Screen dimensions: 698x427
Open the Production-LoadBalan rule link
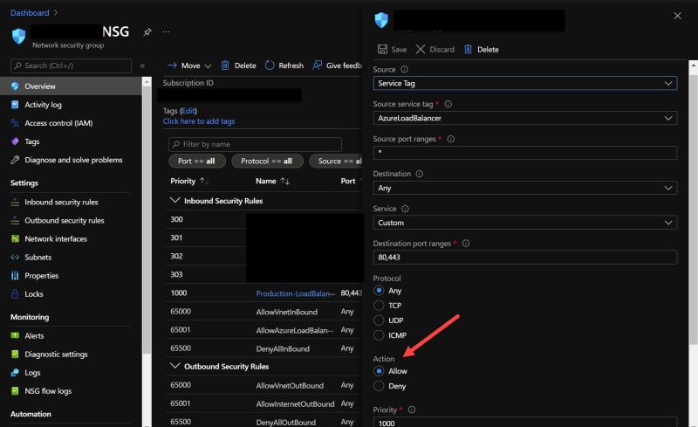click(x=295, y=293)
